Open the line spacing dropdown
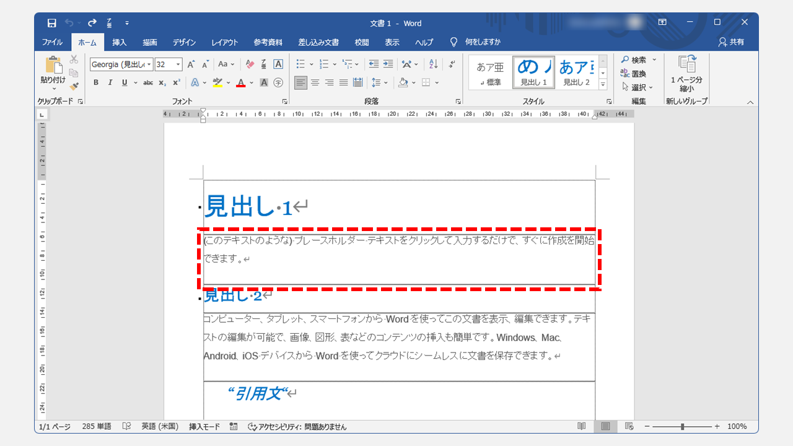793x446 pixels. (380, 82)
